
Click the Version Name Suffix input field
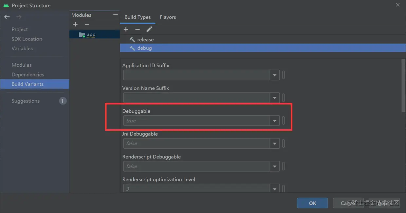[197, 98]
